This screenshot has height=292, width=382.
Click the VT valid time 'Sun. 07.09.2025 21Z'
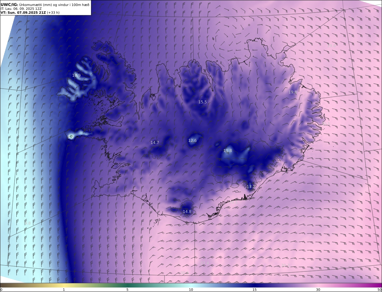coord(30,13)
